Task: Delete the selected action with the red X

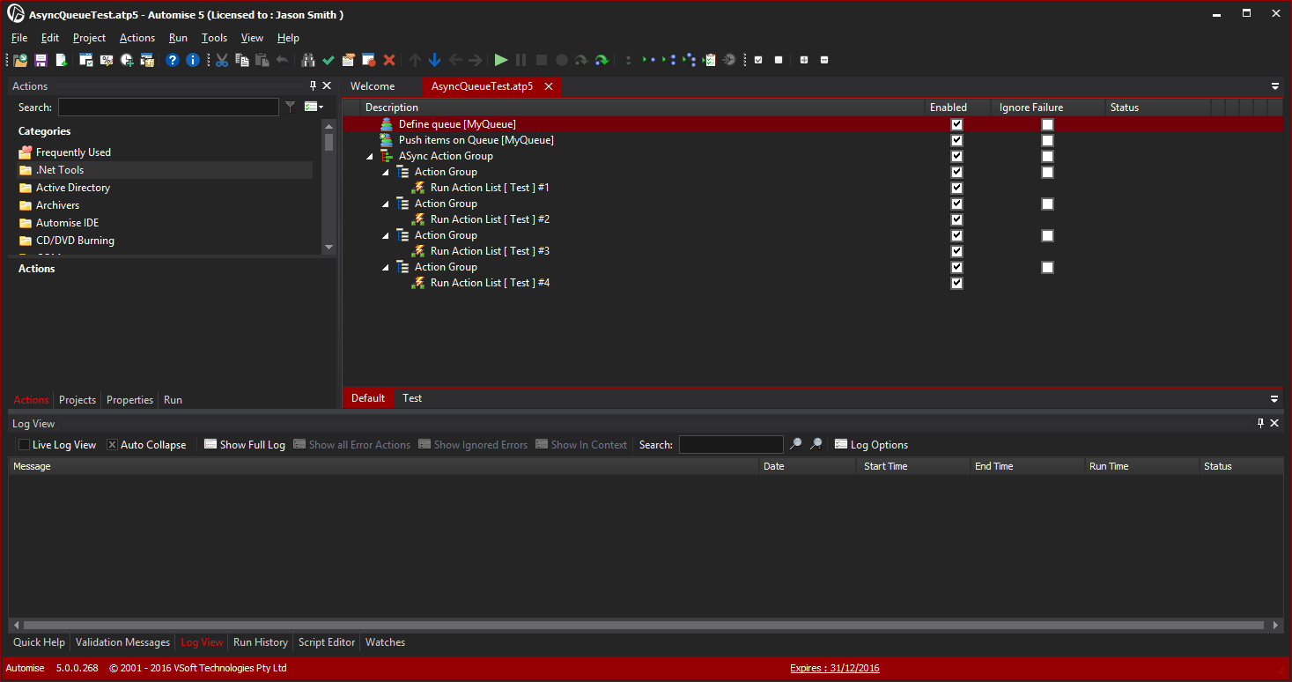Action: (x=389, y=60)
